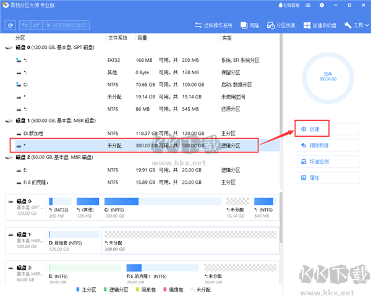Click the 文件系统 column header
The height and width of the screenshot is (297, 371).
(118, 38)
